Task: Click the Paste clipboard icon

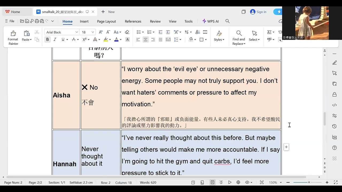Action: [27, 33]
